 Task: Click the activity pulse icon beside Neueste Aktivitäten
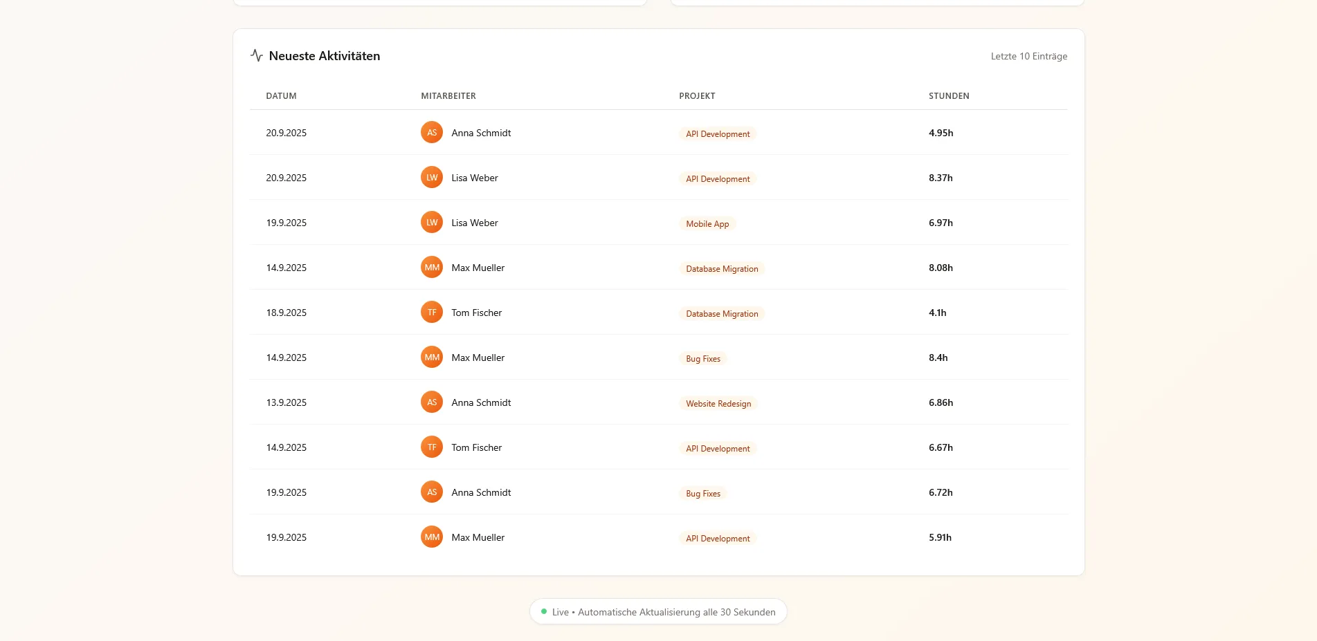257,55
